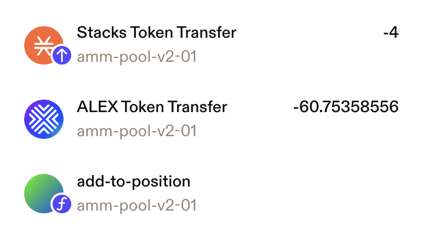Viewport: 422px width, 233px height.
Task: Click the word "Stacks" in first title
Action: pos(102,32)
